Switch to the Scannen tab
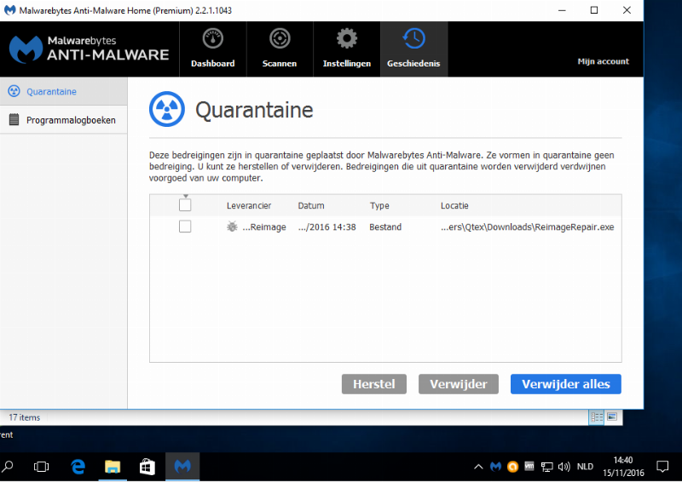 280,49
